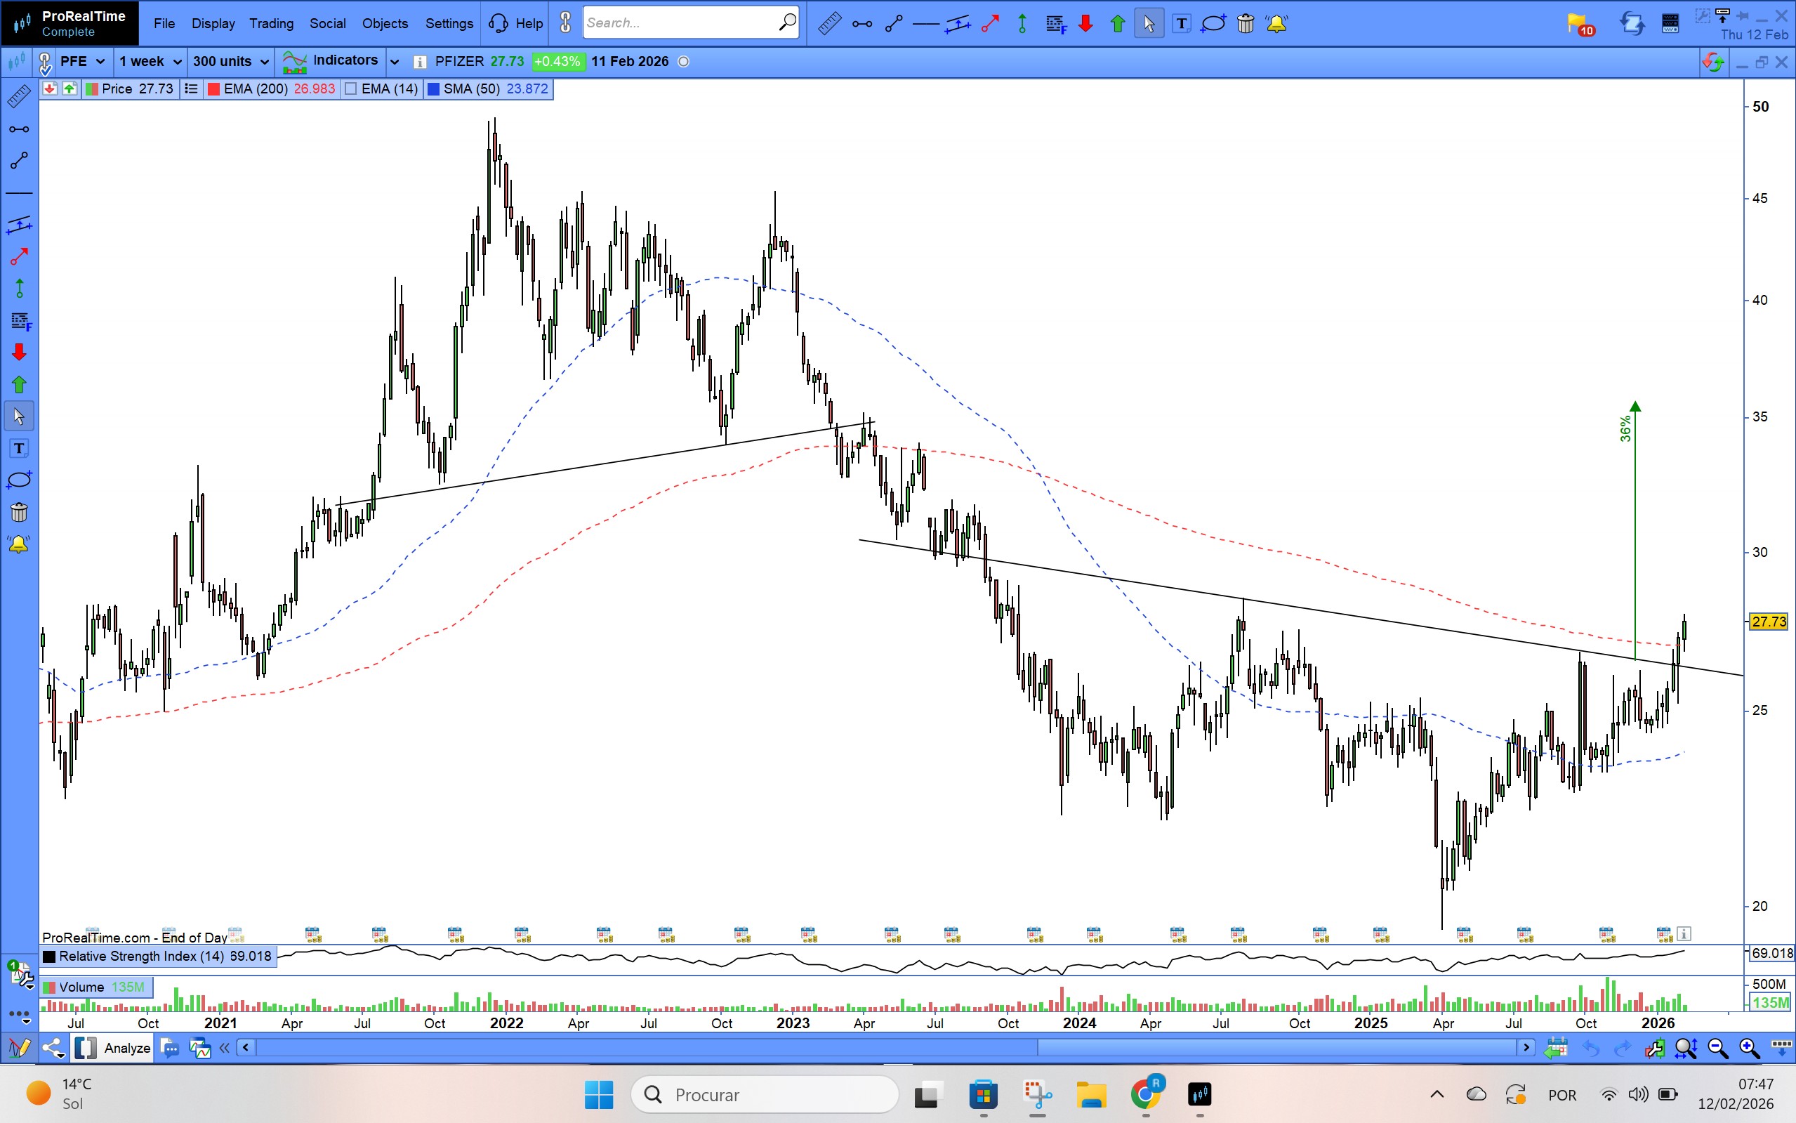Click the zoom in magnifier at bottom right
1796x1123 pixels.
click(1748, 1048)
